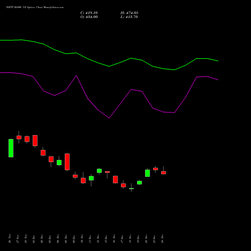251x251 pixels.
Task: Click the red candle above 16 Dec
Action: (x=115, y=179)
